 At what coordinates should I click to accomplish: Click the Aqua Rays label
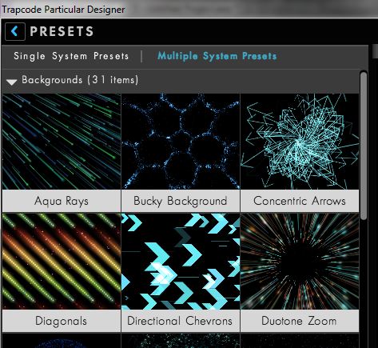click(62, 201)
